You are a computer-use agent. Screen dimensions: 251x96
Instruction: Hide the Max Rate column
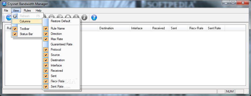pyautogui.click(x=61, y=39)
